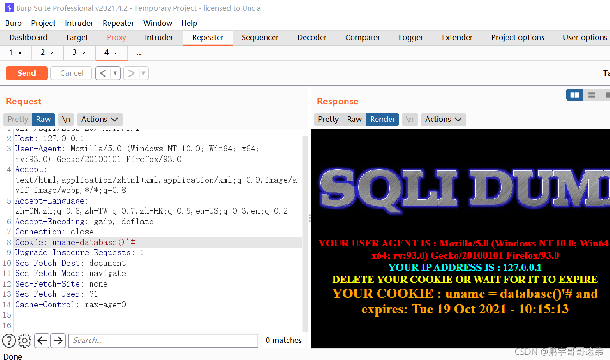Open Request Actions dropdown

(100, 119)
